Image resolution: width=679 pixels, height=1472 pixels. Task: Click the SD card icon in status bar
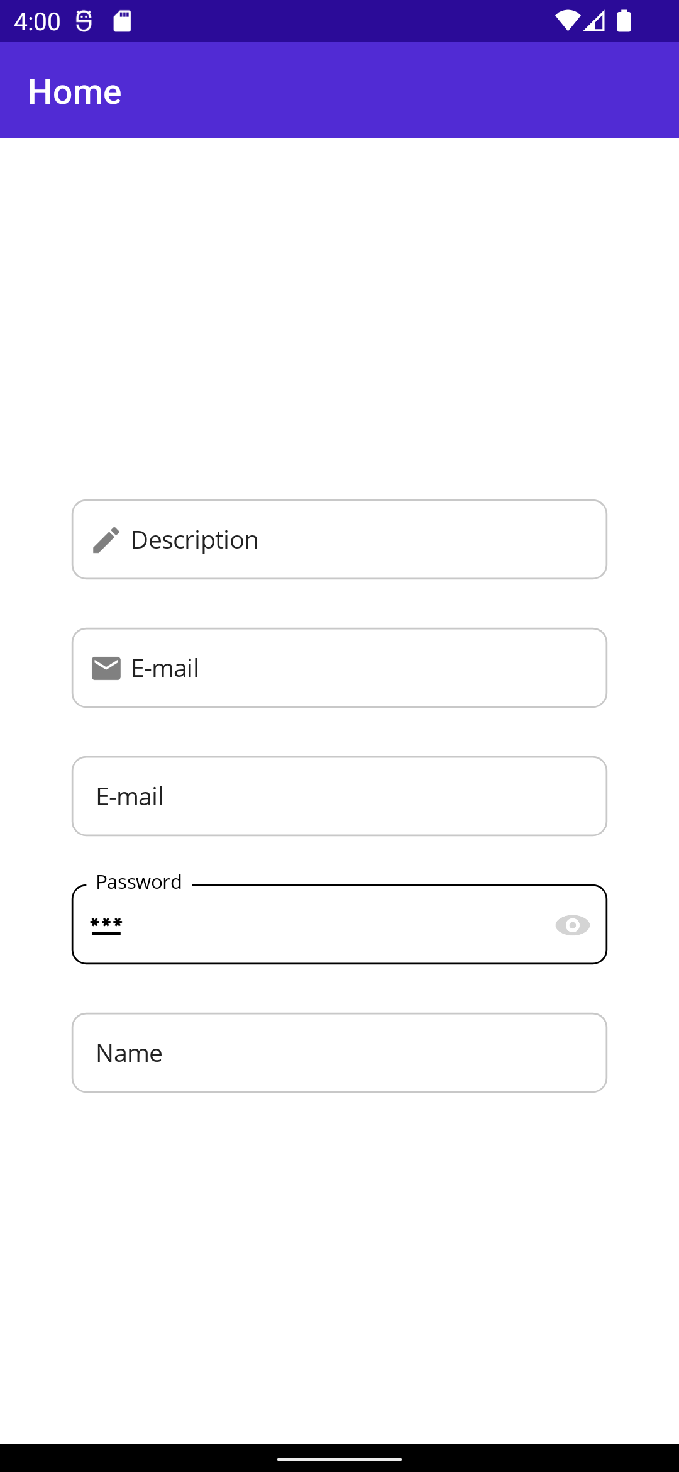[x=121, y=21]
